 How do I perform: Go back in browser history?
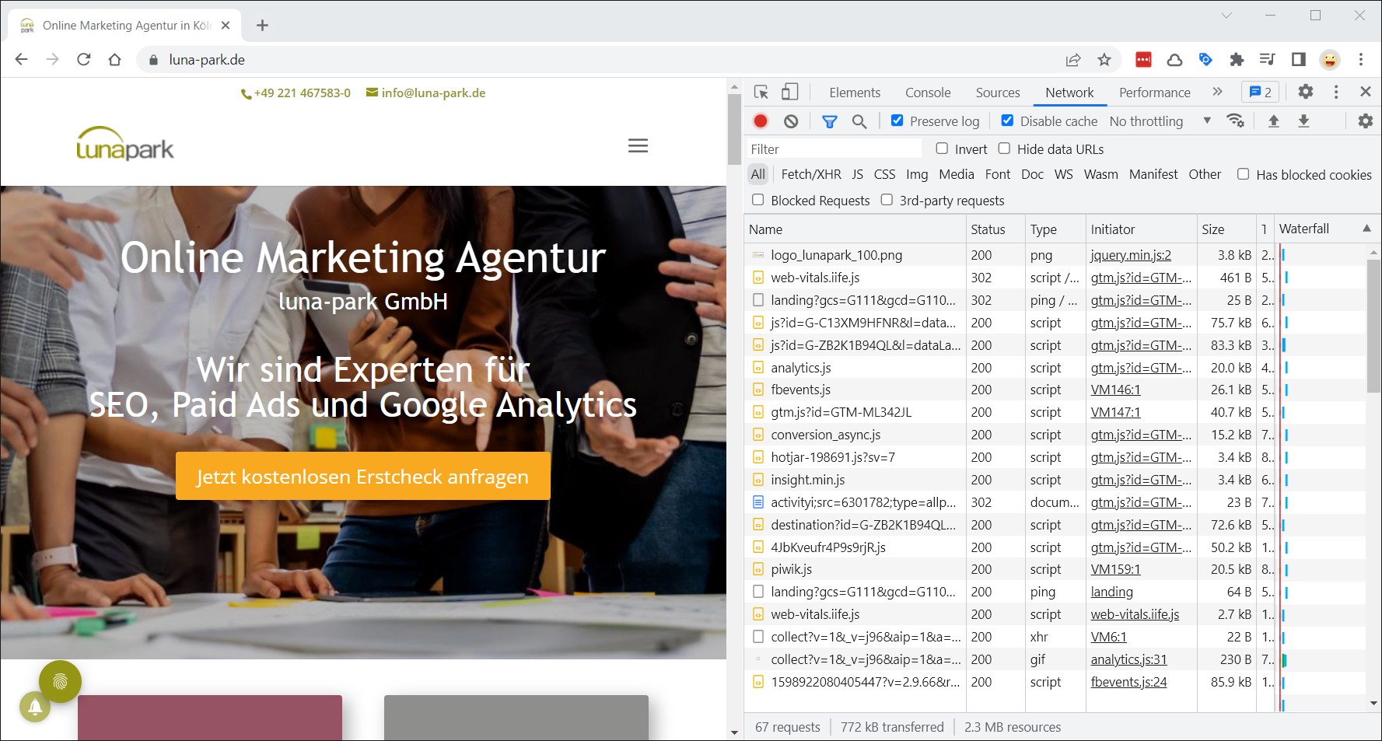coord(22,59)
